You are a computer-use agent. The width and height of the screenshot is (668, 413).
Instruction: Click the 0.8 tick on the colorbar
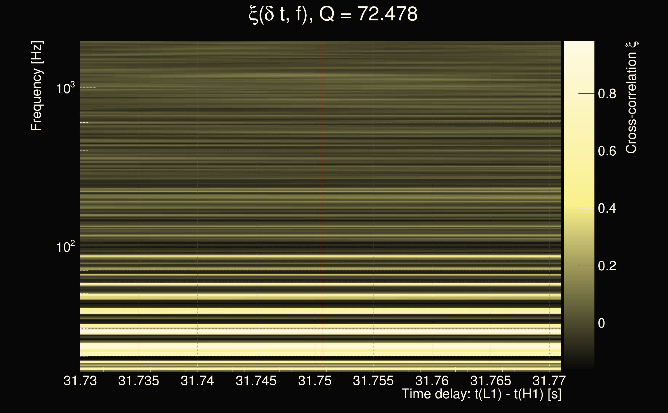click(x=607, y=94)
